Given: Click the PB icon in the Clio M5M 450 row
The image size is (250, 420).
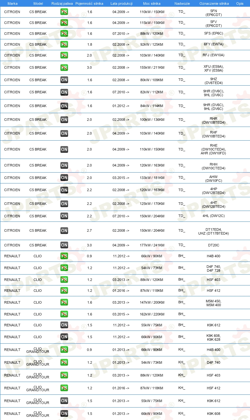Looking at the screenshot, I should [x=64, y=302].
